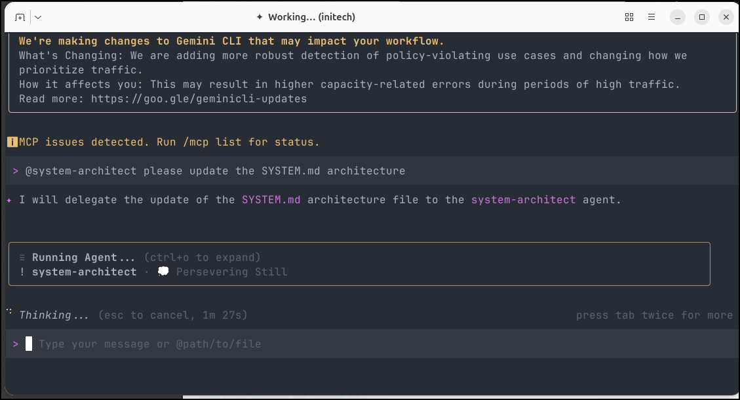
Task: Click the new tab icon in the header
Action: coord(20,17)
